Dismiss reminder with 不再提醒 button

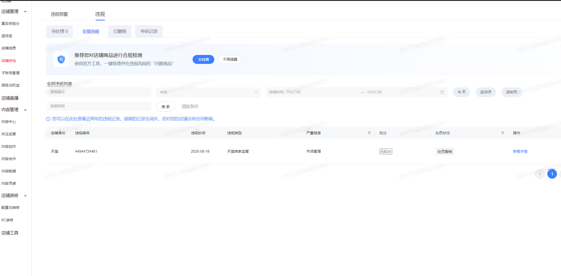[230, 59]
